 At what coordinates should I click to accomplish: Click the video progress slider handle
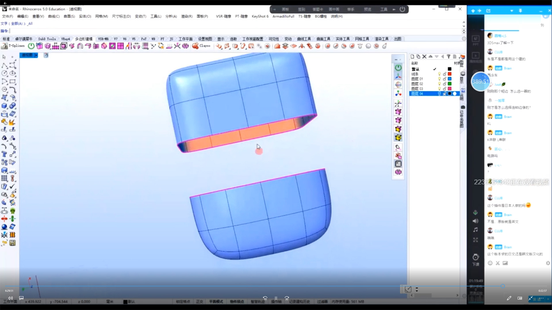(503, 286)
